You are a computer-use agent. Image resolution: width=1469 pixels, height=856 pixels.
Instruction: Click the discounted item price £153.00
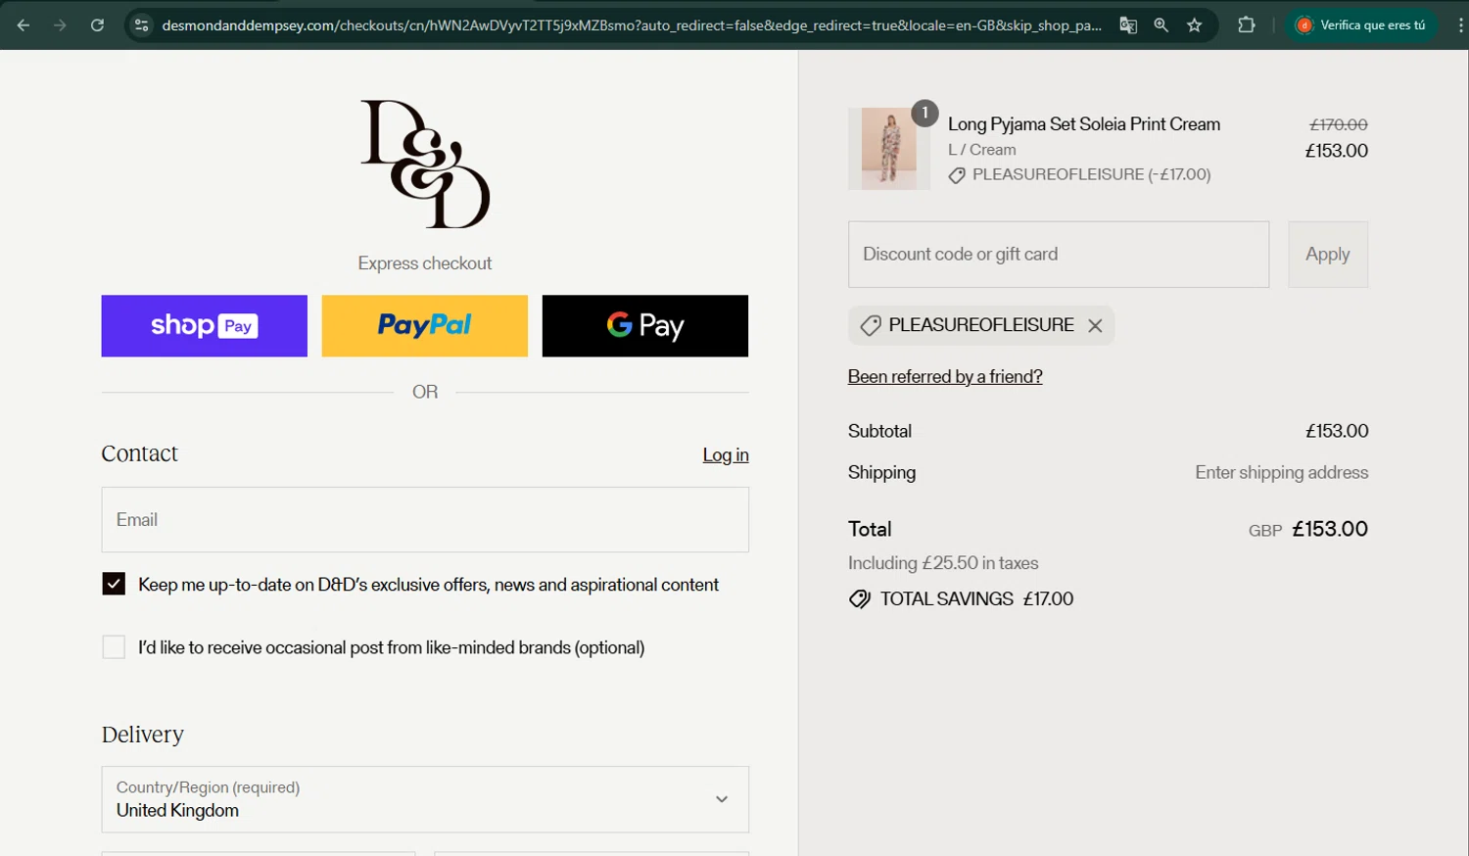[x=1337, y=151]
